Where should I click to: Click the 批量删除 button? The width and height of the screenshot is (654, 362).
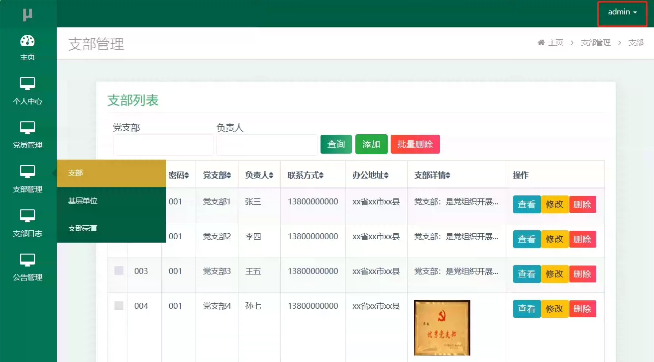pos(415,144)
